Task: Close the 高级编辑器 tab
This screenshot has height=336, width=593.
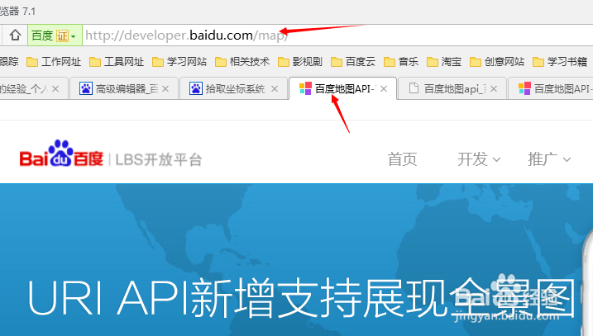Action: click(165, 88)
